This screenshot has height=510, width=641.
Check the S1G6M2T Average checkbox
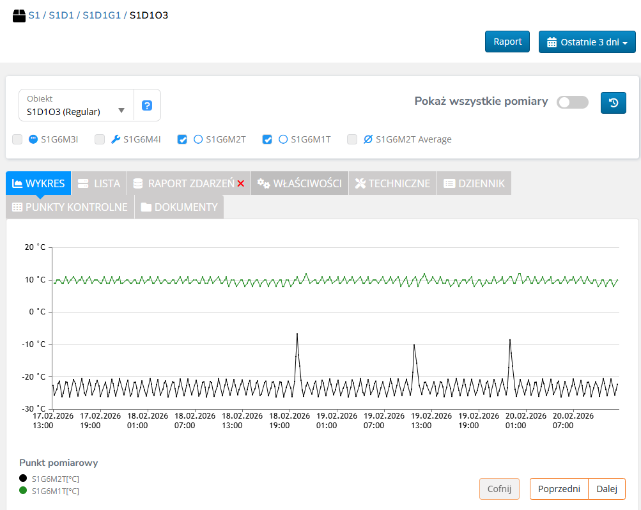[352, 139]
